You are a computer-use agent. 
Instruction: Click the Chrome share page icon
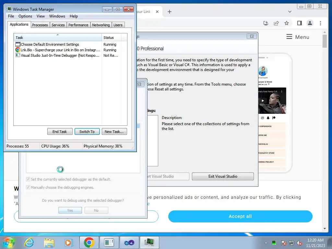[x=276, y=23]
